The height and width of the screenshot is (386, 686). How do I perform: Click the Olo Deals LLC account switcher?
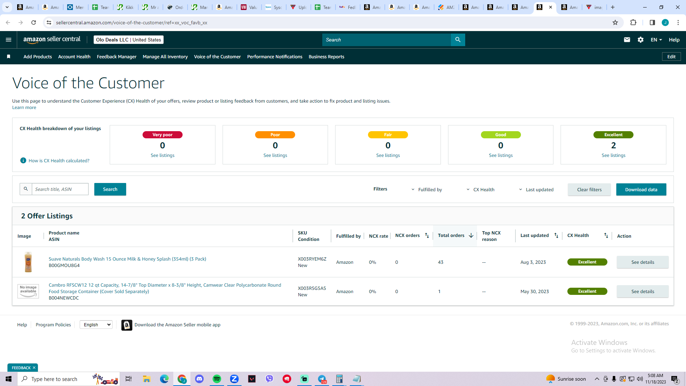(x=128, y=40)
